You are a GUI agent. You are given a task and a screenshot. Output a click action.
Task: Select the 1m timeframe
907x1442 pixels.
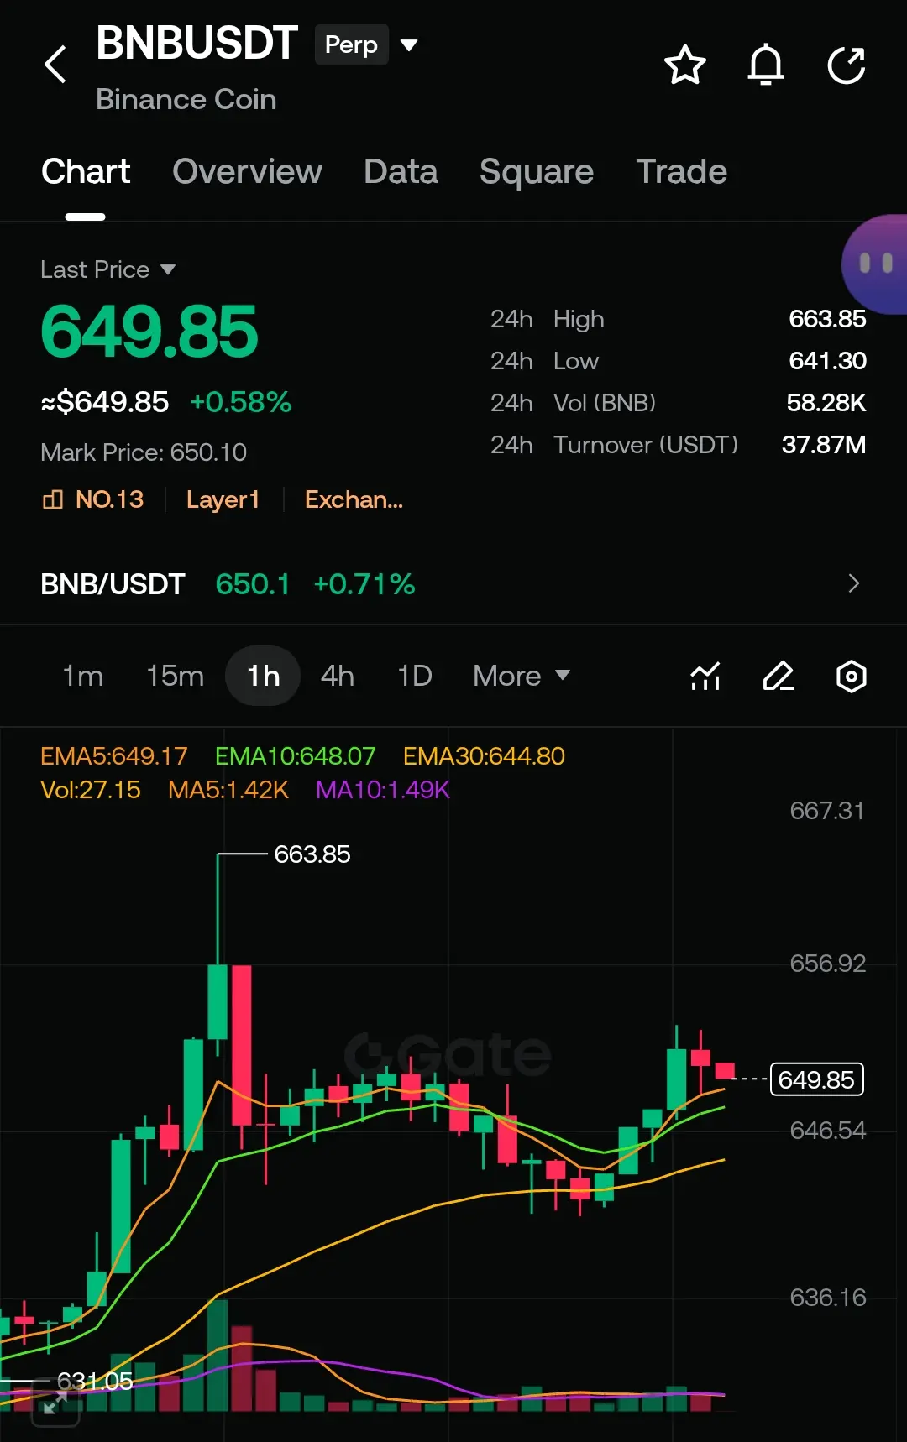pos(83,676)
